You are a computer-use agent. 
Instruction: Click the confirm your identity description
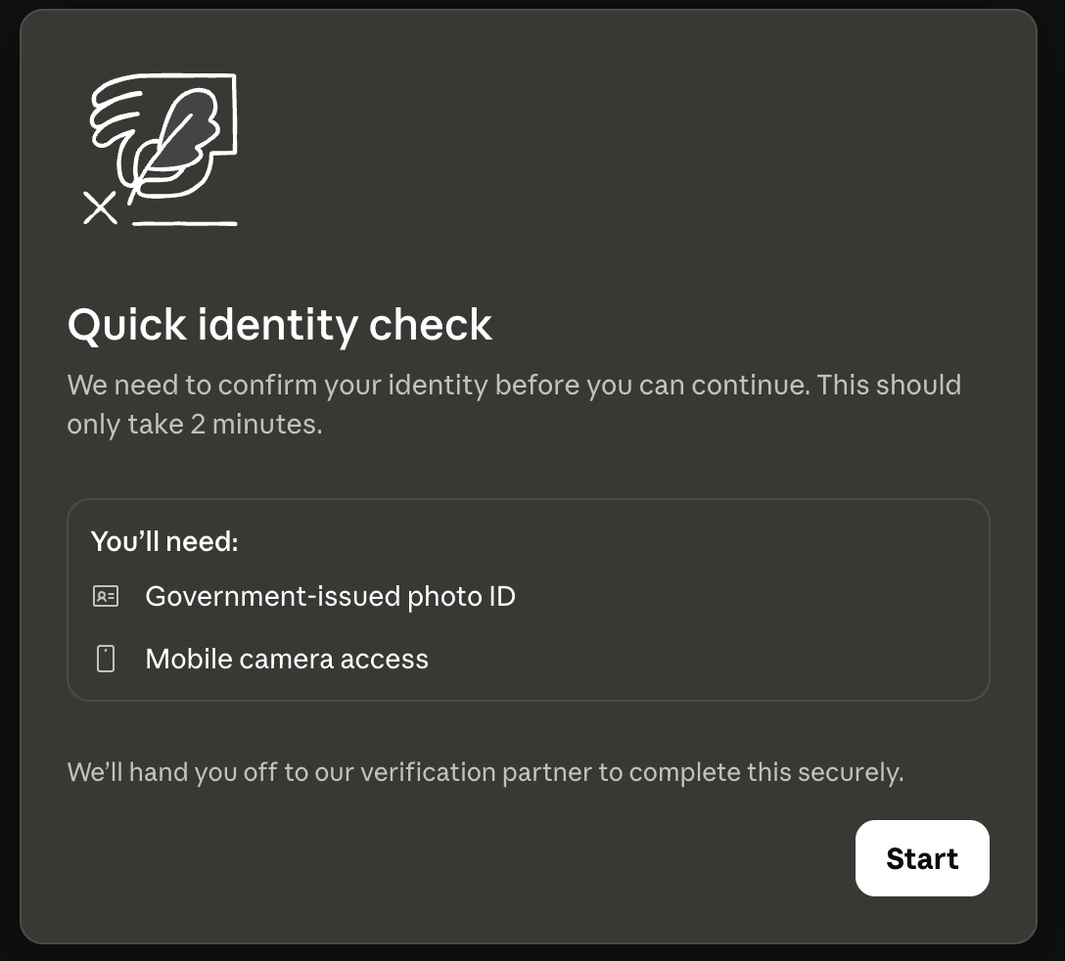pos(514,404)
